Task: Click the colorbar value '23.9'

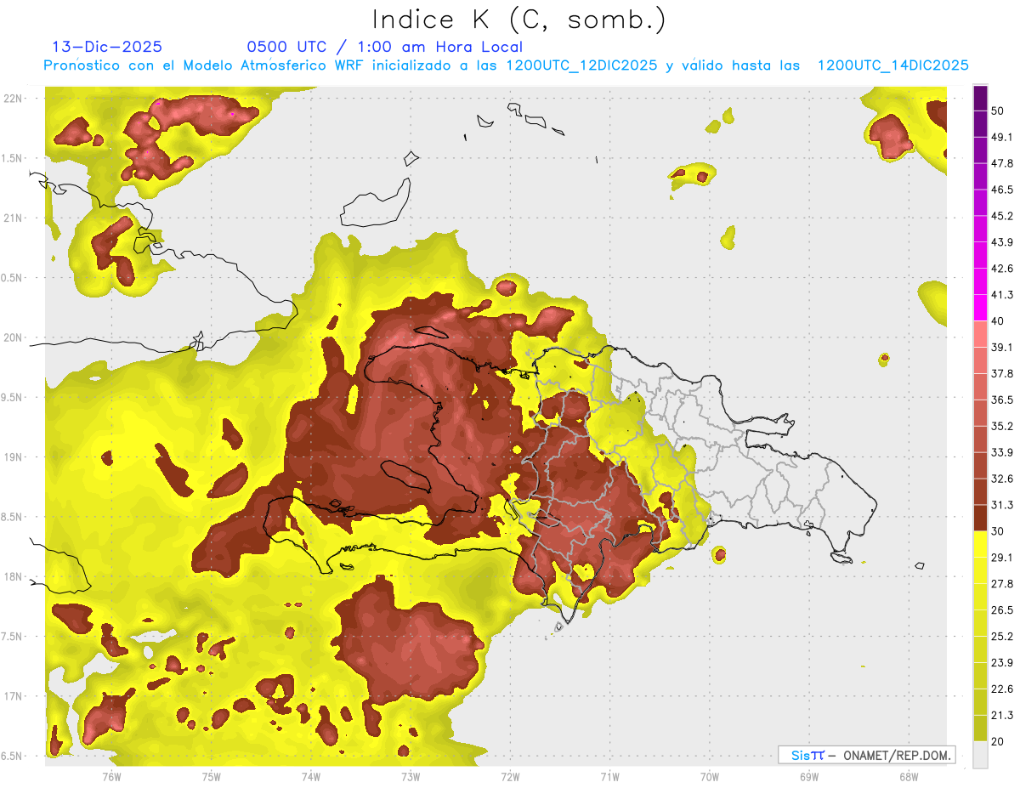Action: pyautogui.click(x=1002, y=663)
